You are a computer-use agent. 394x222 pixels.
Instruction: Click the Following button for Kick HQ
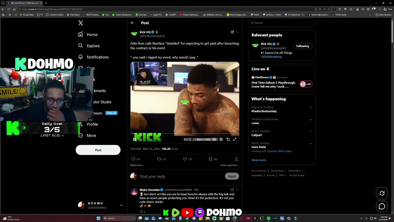pyautogui.click(x=303, y=46)
